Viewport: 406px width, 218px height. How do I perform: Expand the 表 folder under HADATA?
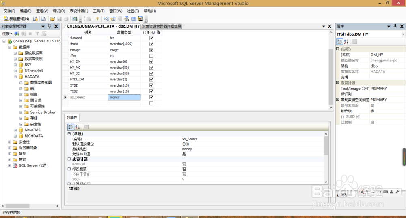coord(21,89)
